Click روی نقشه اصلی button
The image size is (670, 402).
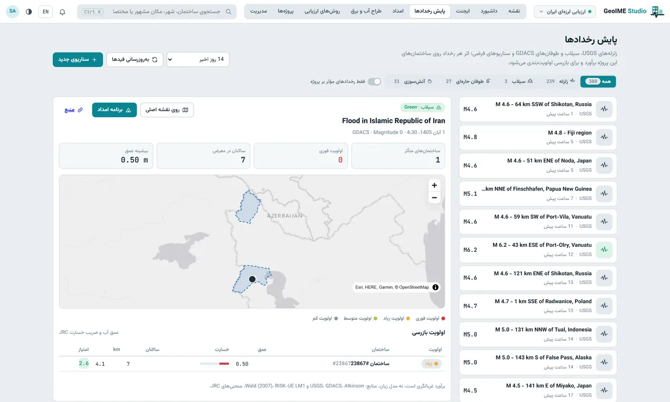pos(167,110)
